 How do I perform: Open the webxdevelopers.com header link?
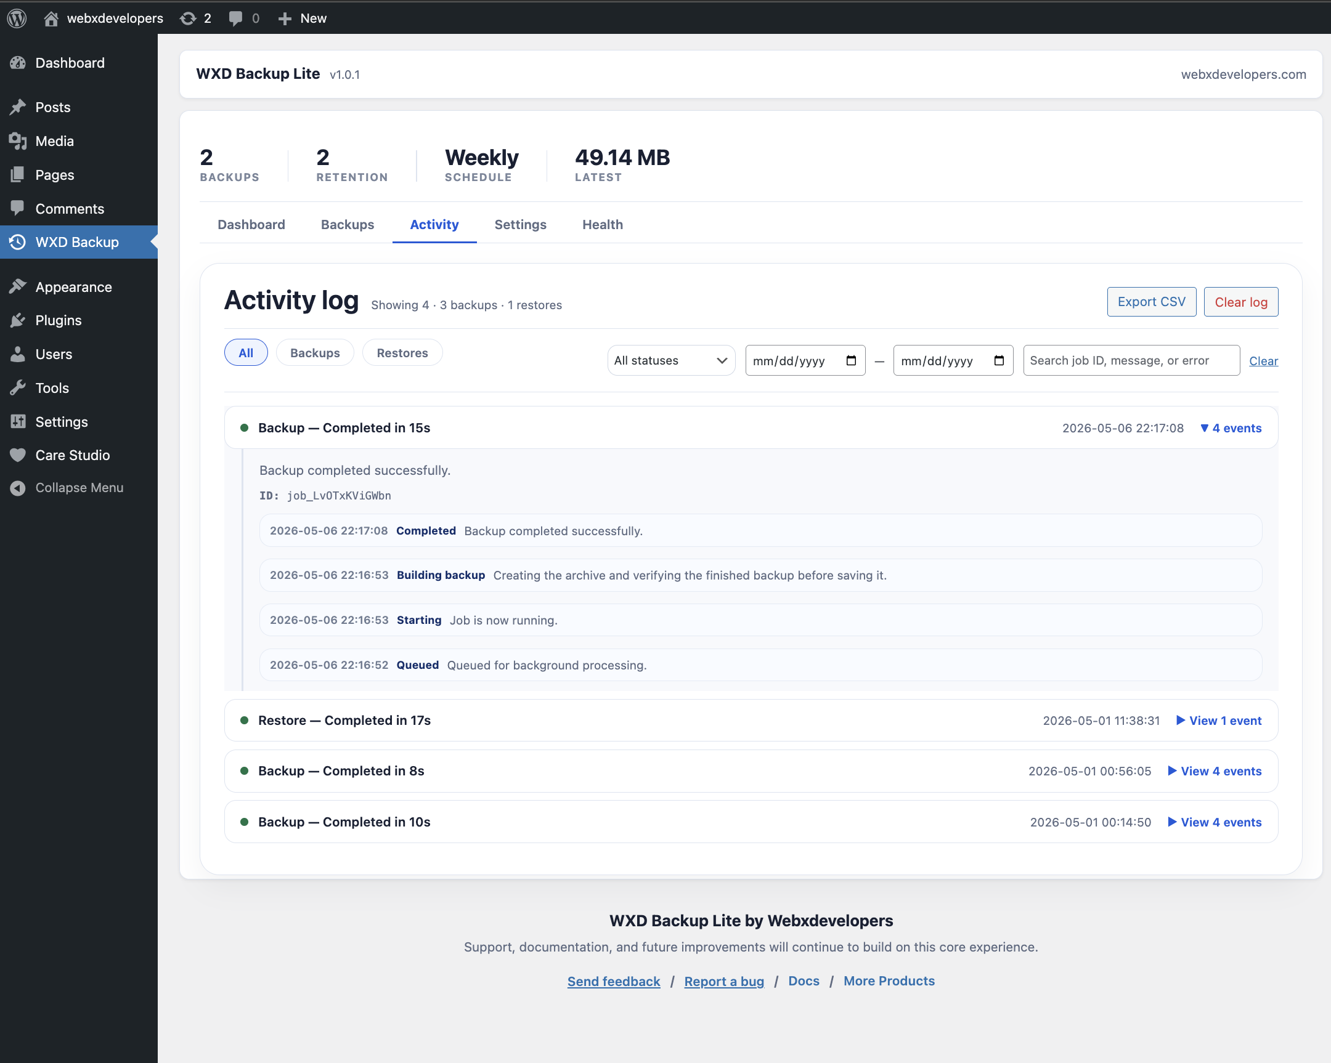tap(1243, 74)
